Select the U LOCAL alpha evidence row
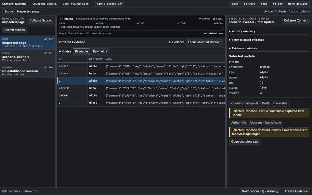The width and height of the screenshot is (312, 195). point(141,96)
